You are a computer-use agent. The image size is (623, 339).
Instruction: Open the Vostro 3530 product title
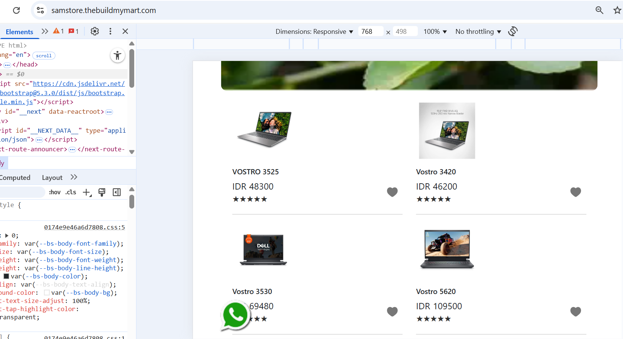252,291
